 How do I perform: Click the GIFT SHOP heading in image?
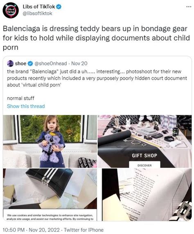pos(144,155)
